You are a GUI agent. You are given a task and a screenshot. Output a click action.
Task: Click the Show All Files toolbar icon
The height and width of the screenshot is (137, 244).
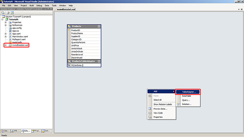point(8,13)
